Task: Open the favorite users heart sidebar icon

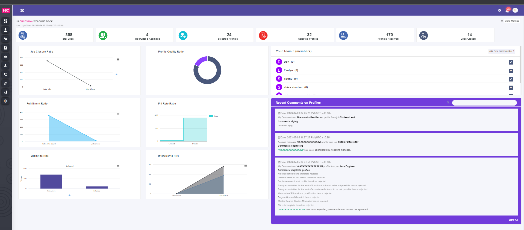Action: click(5, 74)
